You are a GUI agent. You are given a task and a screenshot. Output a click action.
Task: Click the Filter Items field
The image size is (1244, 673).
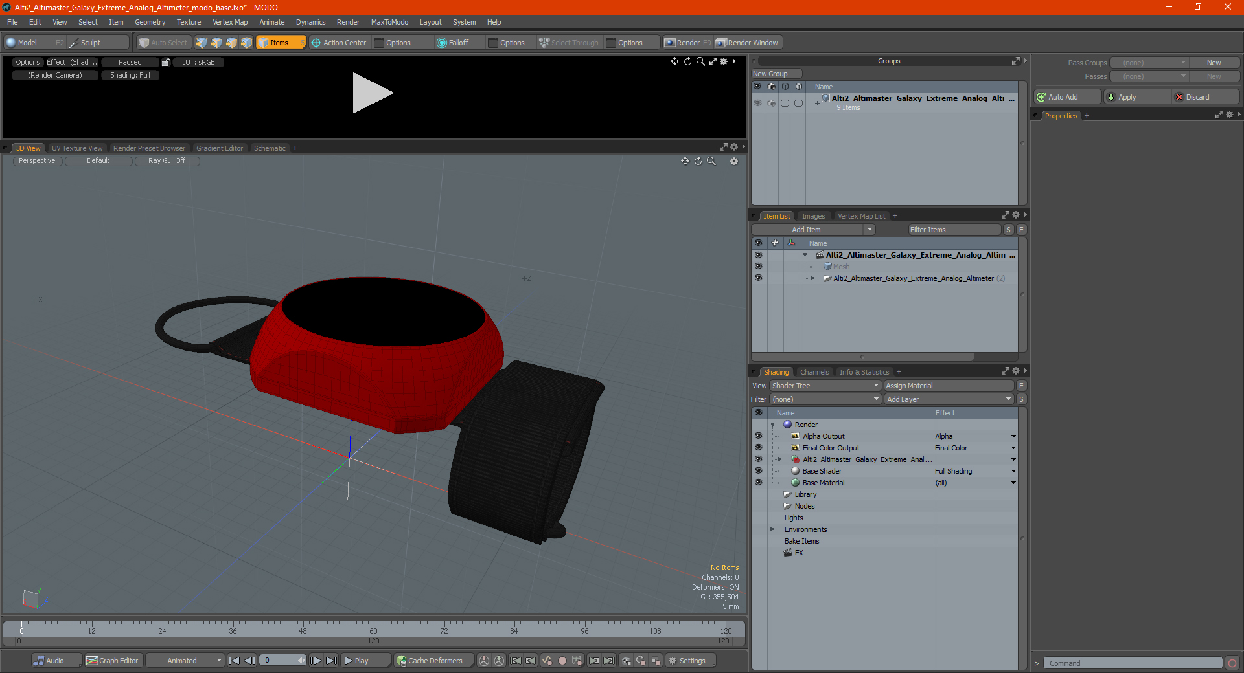954,230
